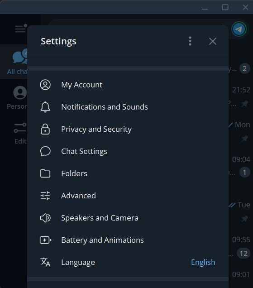The height and width of the screenshot is (288, 253).
Task: Open Chat Settings speech bubble icon
Action: click(45, 151)
